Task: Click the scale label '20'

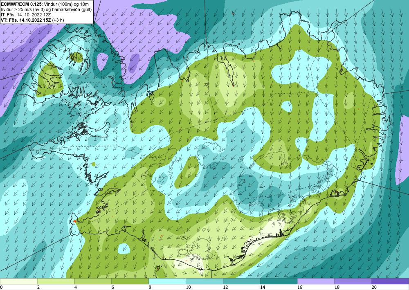Action: coord(374,288)
